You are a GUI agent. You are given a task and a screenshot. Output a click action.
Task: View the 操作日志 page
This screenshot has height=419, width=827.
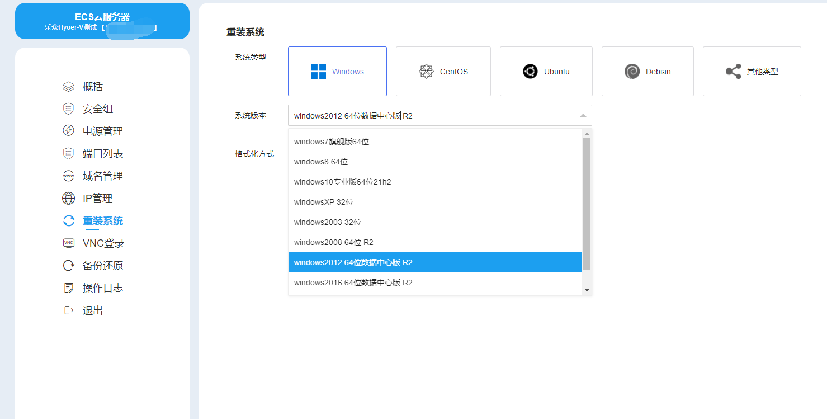(x=103, y=288)
